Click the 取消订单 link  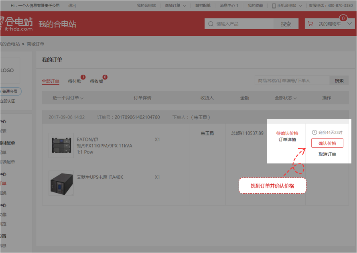(x=327, y=154)
